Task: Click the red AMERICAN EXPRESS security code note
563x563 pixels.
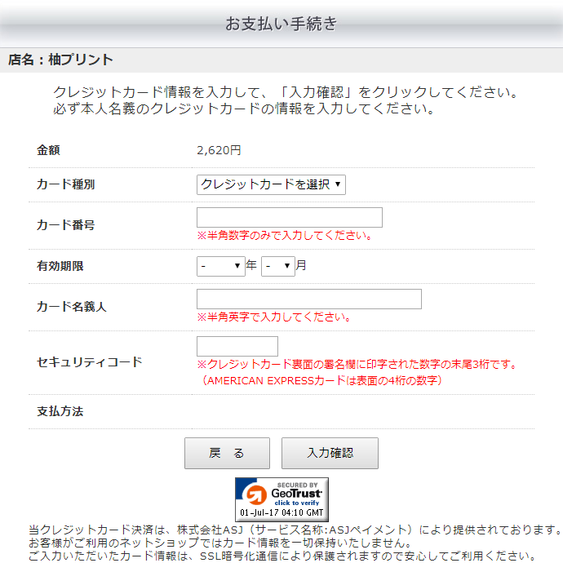Action: click(x=321, y=380)
